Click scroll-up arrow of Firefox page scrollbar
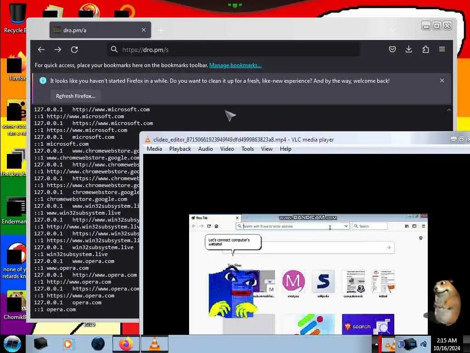470x353 pixels. 449,110
